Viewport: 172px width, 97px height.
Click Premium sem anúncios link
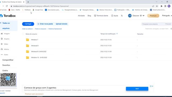point(34,94)
